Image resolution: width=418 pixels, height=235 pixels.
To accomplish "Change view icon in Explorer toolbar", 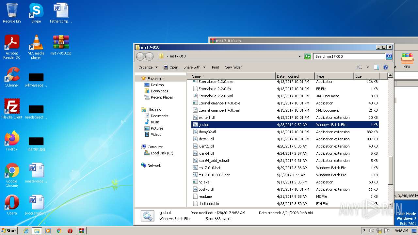I will pyautogui.click(x=360, y=67).
